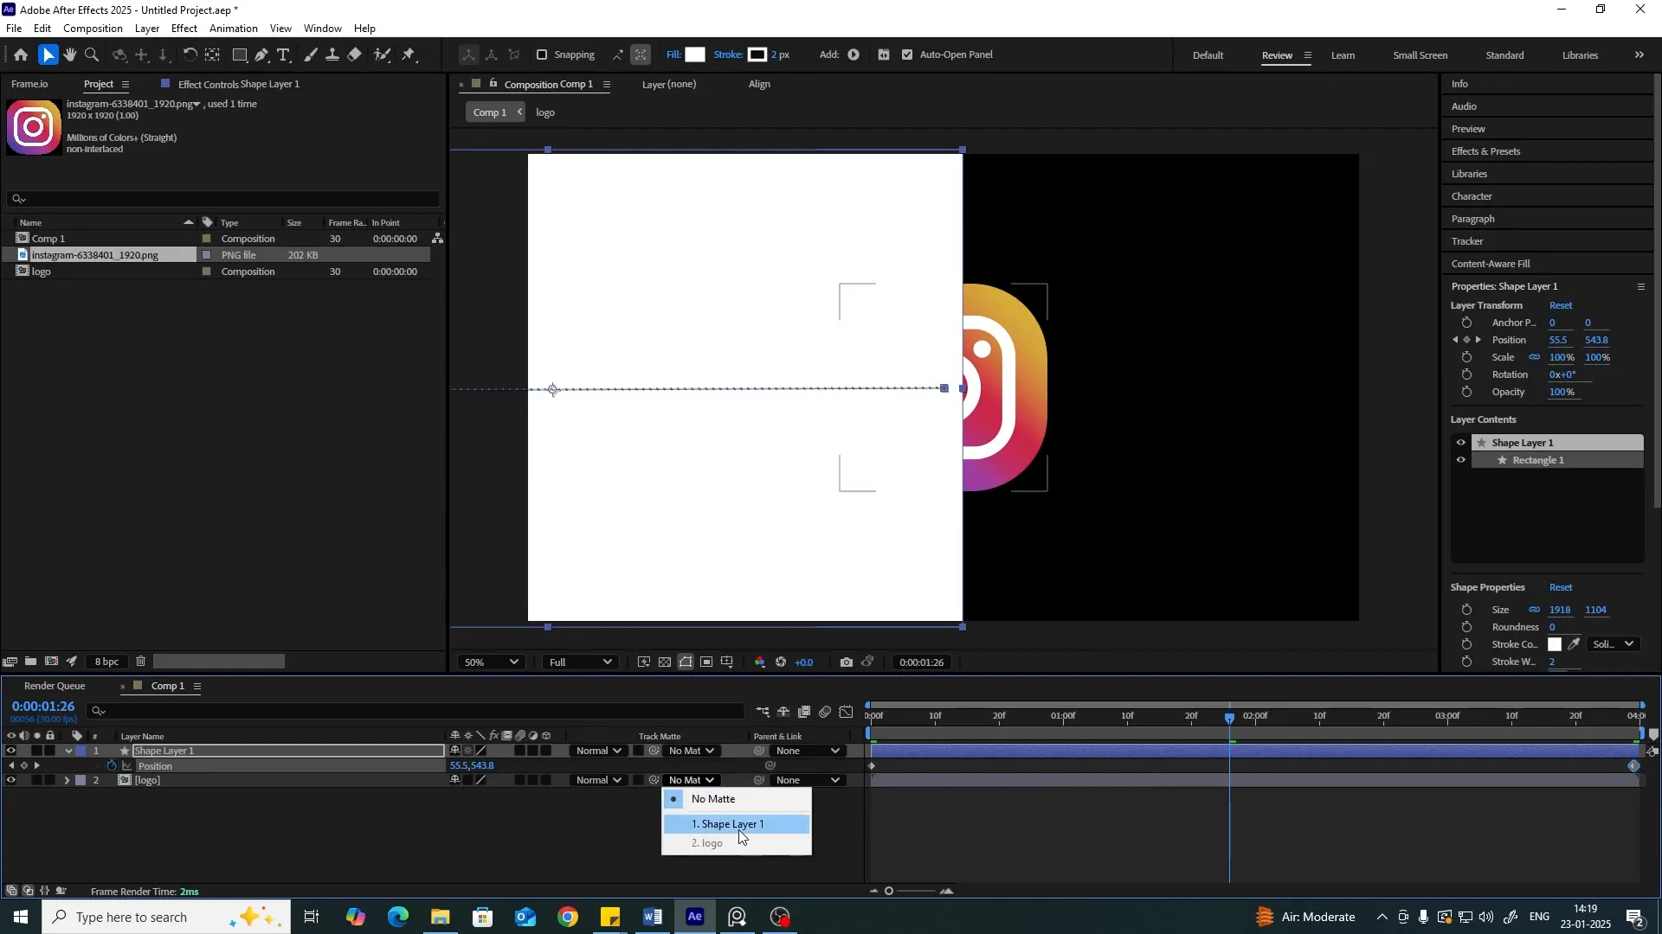Open Google Chrome from the taskbar

(568, 917)
